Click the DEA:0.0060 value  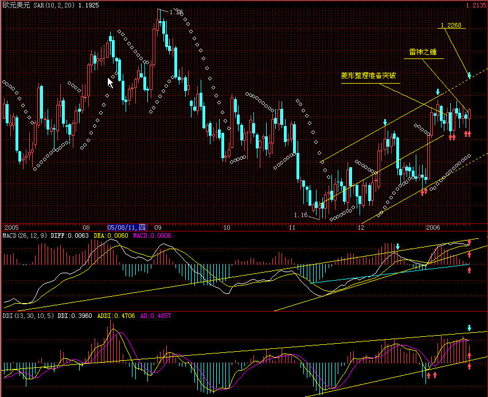click(111, 235)
